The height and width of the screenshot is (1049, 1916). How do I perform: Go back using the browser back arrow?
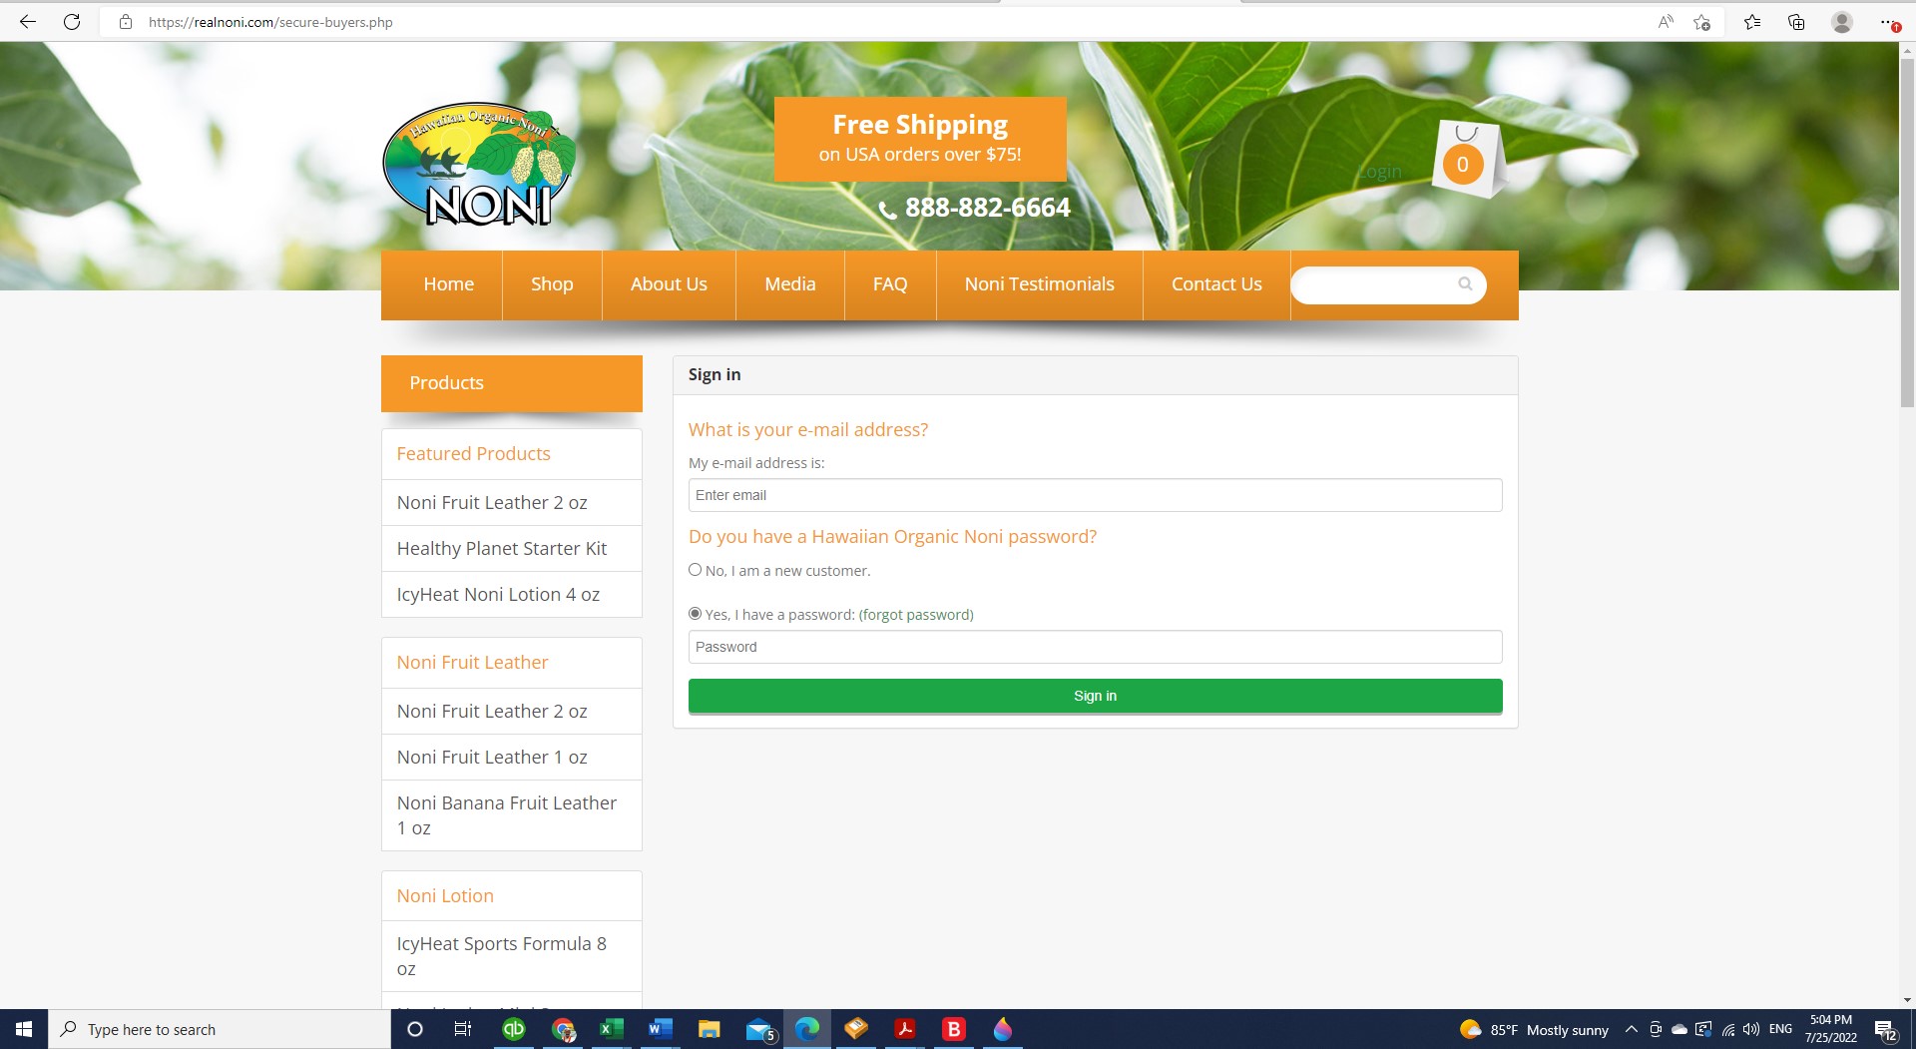click(x=28, y=21)
